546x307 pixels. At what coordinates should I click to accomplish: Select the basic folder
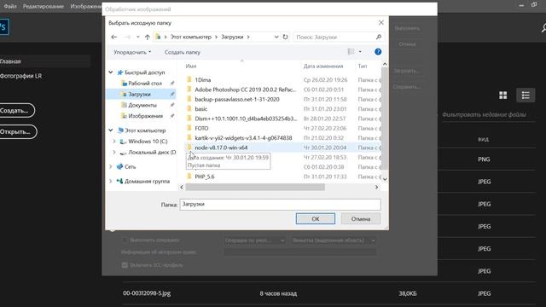click(201, 109)
